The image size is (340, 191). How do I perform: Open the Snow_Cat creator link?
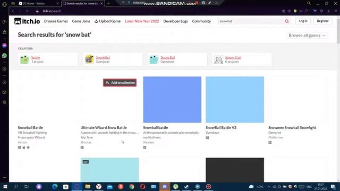(233, 57)
